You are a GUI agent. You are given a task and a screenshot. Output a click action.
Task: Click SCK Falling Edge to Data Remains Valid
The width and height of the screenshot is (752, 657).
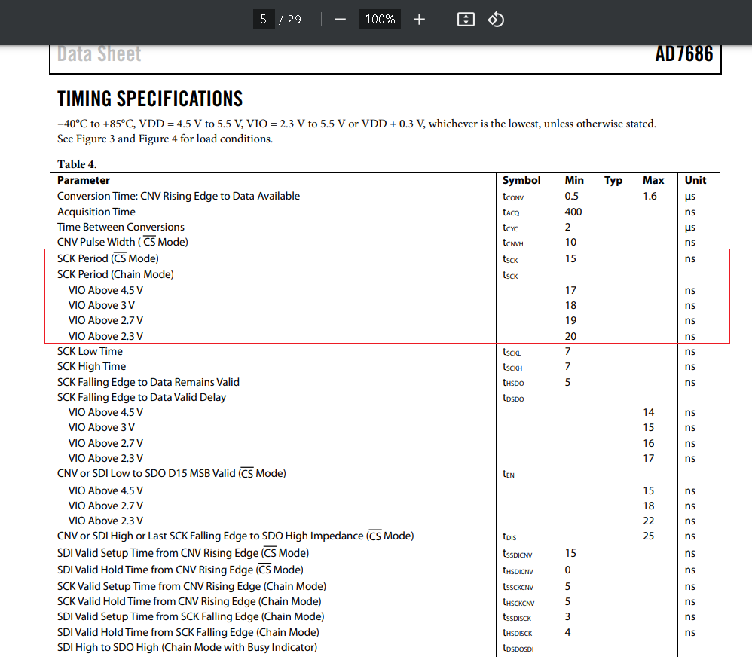point(148,382)
